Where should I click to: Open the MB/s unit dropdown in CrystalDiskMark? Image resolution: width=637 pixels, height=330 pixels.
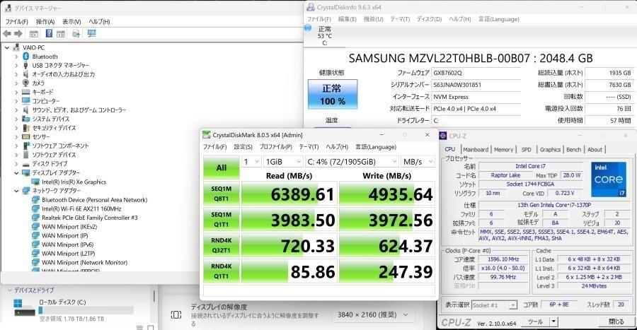coord(418,162)
